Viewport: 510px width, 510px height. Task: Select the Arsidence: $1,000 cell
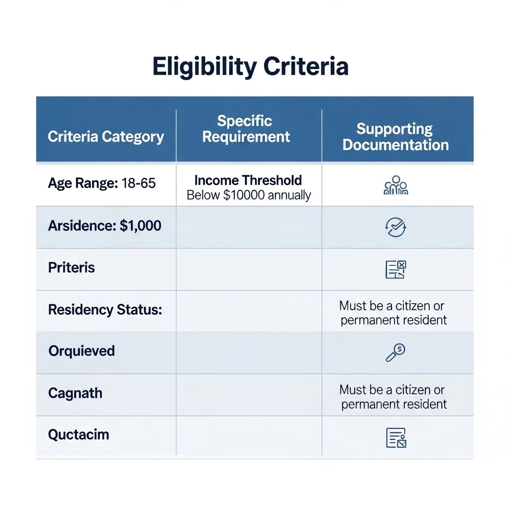[x=105, y=226]
